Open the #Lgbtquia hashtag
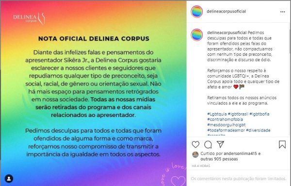Image resolution: width=291 pixels, height=186 pixels. point(217,114)
